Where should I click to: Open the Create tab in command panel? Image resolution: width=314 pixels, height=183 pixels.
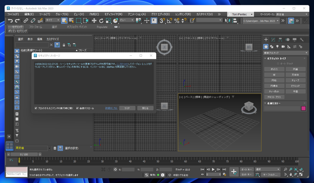point(266,40)
